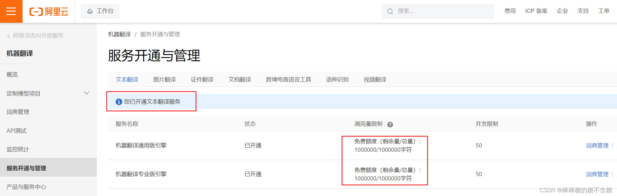
Task: Open 词典管理 for 机器翻译专业版引擎
Action: pyautogui.click(x=597, y=174)
